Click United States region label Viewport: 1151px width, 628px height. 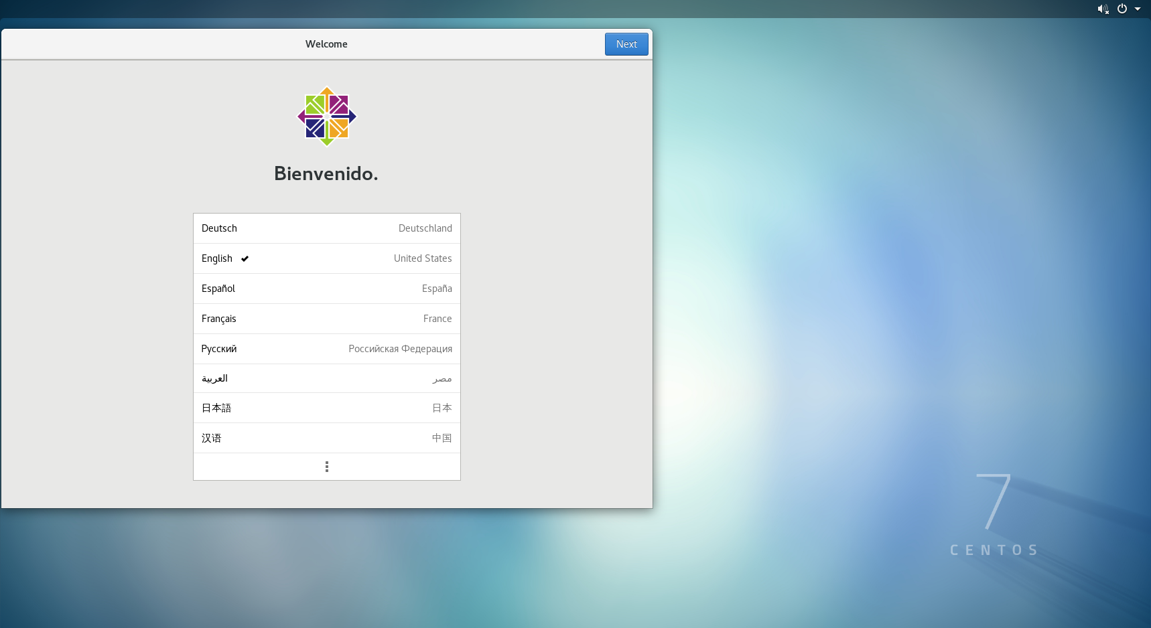click(x=423, y=258)
